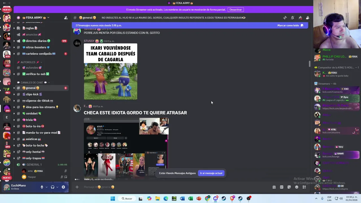Join GENERAL 1 voice channel

pos(41,165)
